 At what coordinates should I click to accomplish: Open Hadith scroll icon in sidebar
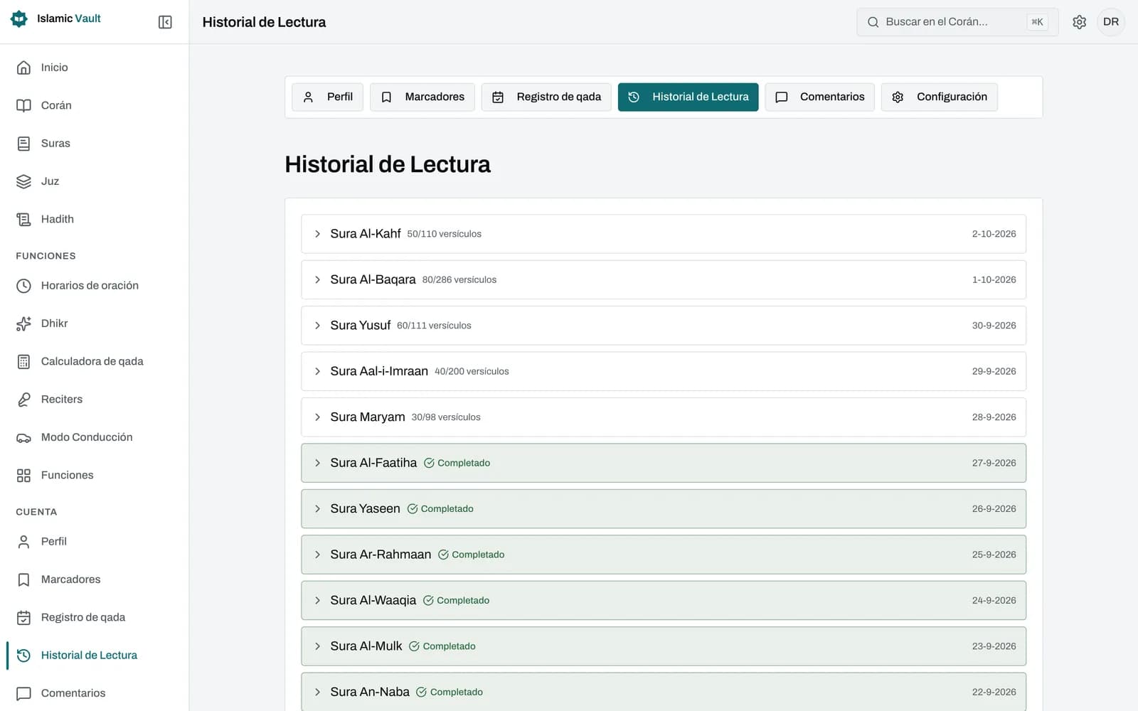tap(23, 219)
